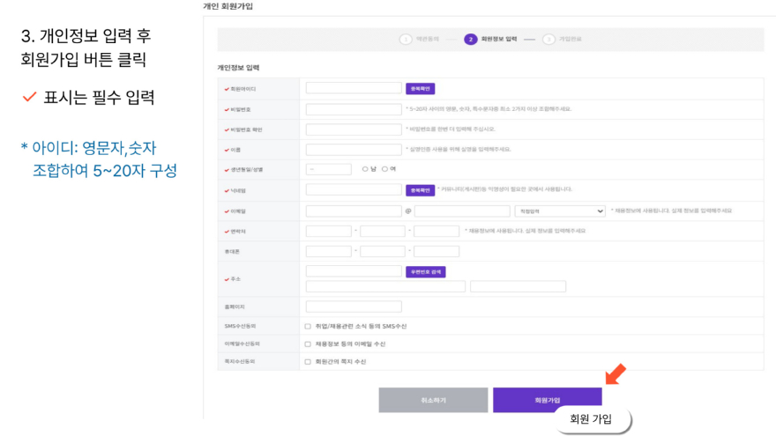Click the 비밀번호 확인 input field
This screenshot has width=776, height=436.
[x=354, y=129]
